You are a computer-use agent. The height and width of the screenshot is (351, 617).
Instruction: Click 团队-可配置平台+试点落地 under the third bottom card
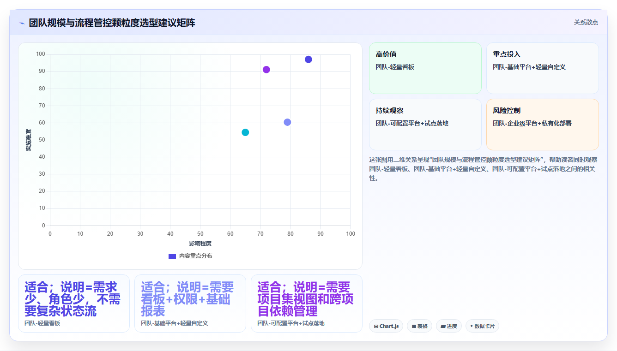[291, 323]
